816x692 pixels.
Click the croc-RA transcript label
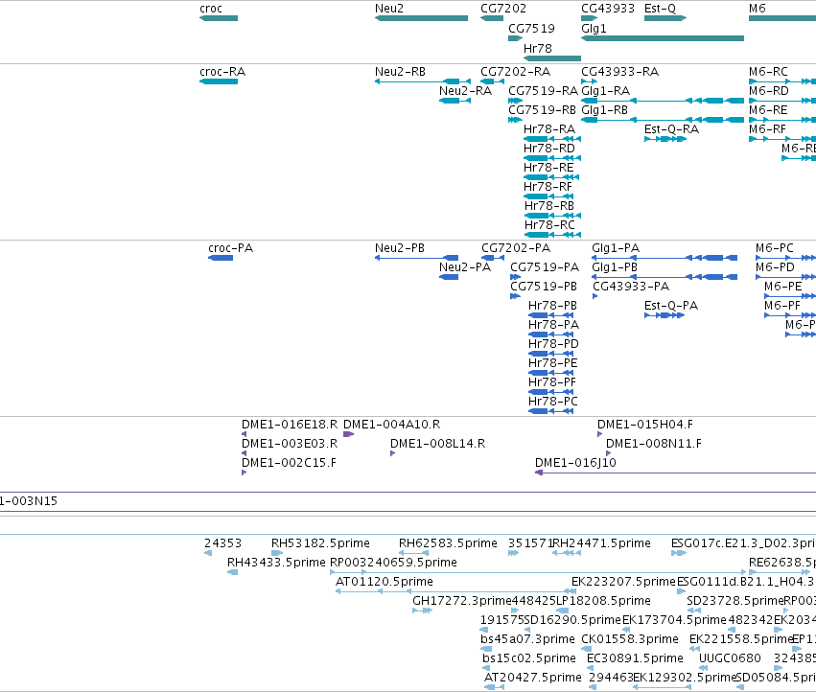[x=222, y=71]
